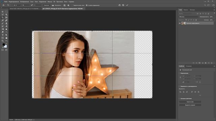Image resolution: width=216 pixels, height=121 pixels.
Task: Open the Фильтр menu
Action: (50, 2)
